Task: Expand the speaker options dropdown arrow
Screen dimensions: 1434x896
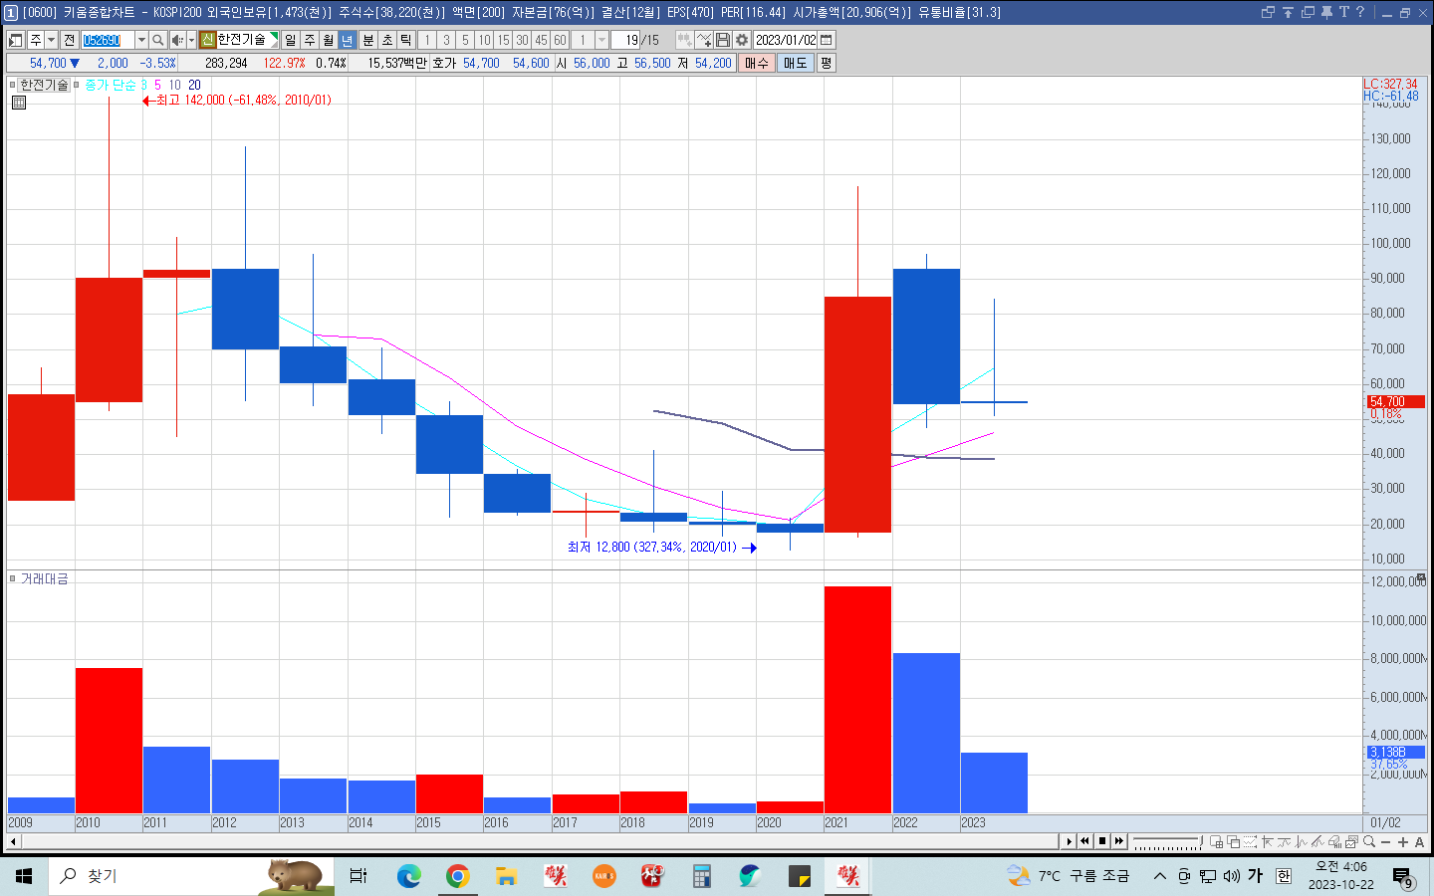Action: pos(191,40)
